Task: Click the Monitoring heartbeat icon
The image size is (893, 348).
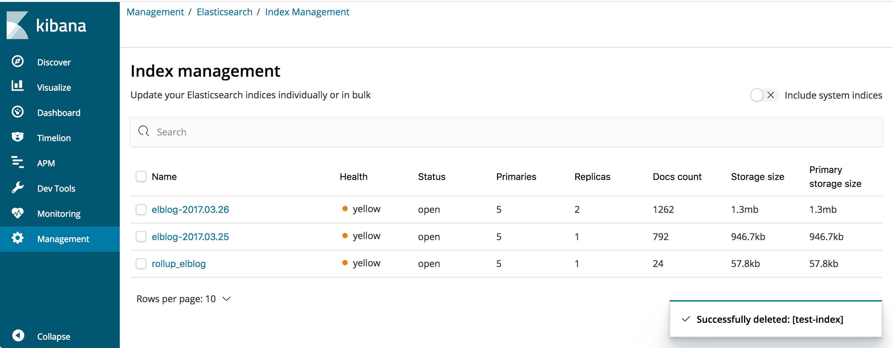Action: click(18, 213)
